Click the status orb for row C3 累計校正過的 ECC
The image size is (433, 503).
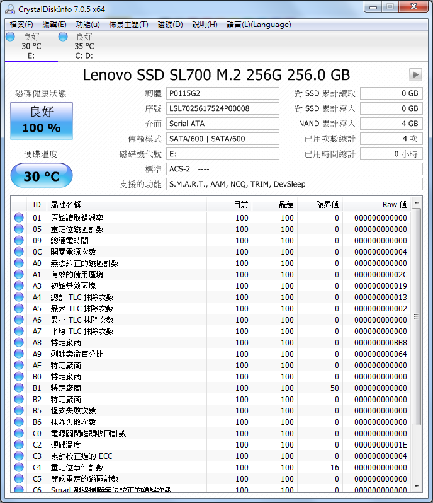point(19,456)
